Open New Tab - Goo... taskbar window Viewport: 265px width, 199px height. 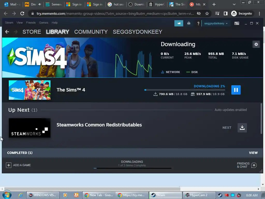point(99,195)
